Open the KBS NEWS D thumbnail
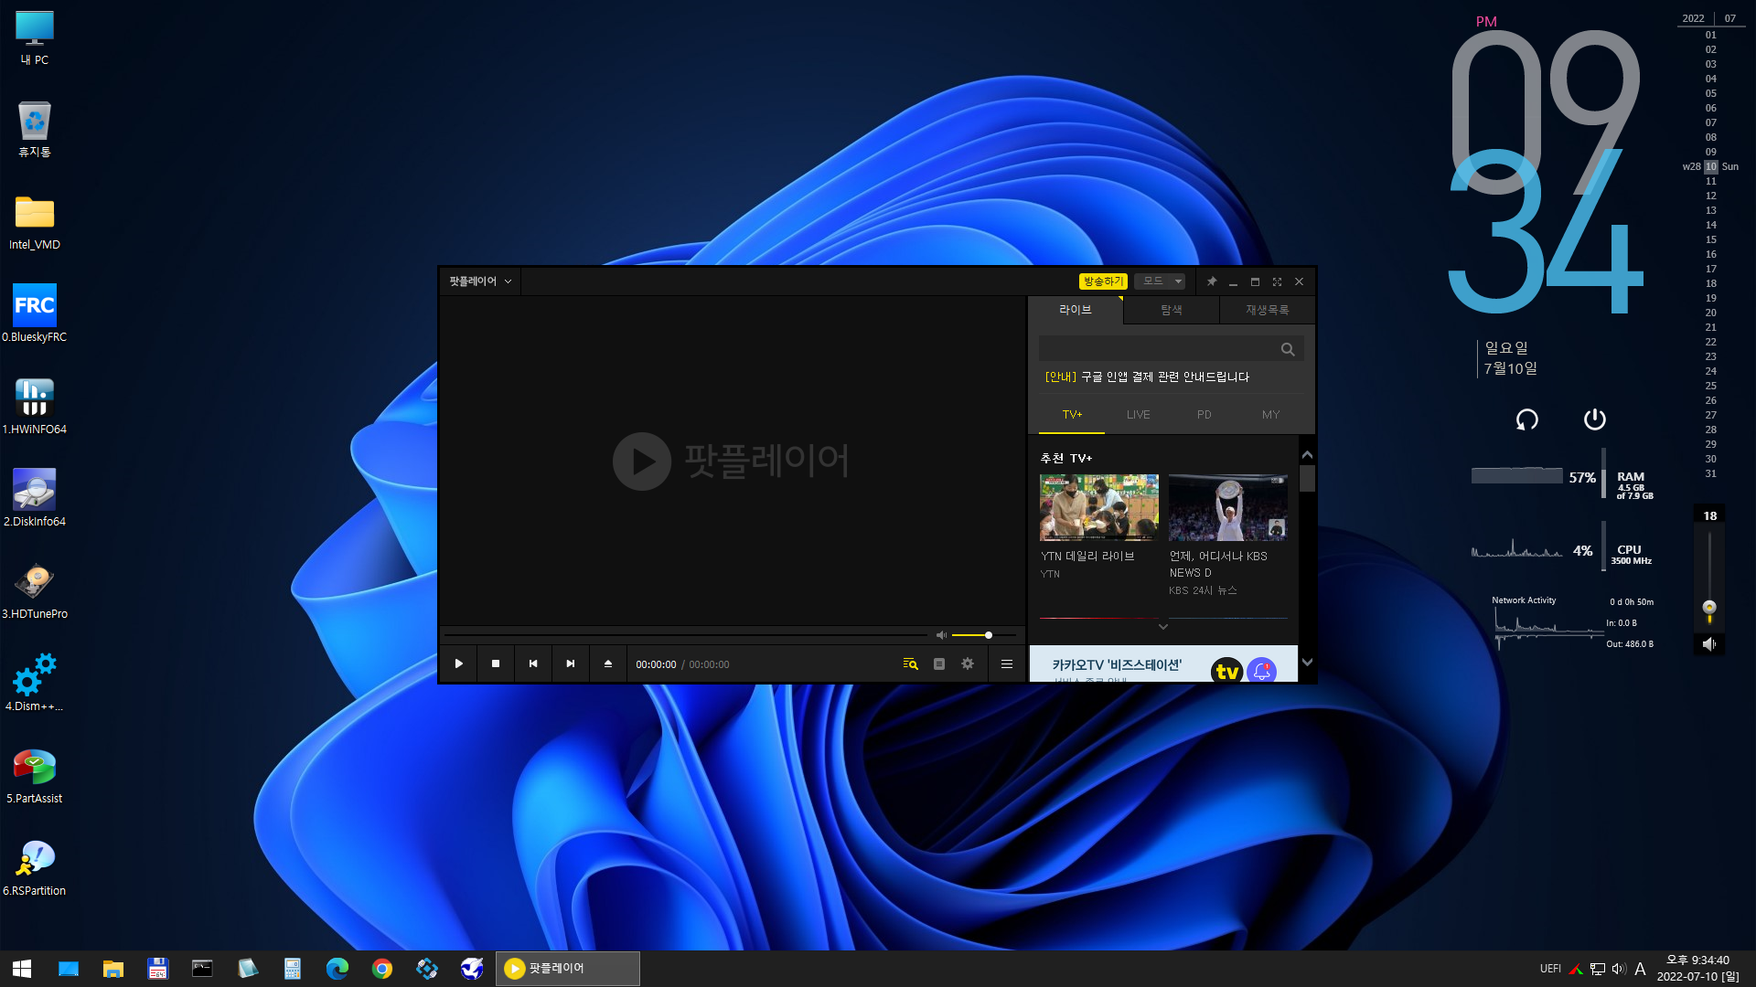This screenshot has width=1756, height=987. tap(1228, 507)
